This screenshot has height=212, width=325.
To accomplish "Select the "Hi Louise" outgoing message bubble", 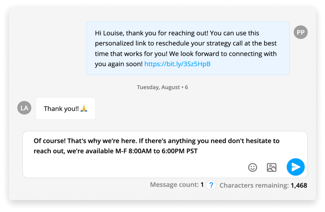I will click(x=188, y=48).
